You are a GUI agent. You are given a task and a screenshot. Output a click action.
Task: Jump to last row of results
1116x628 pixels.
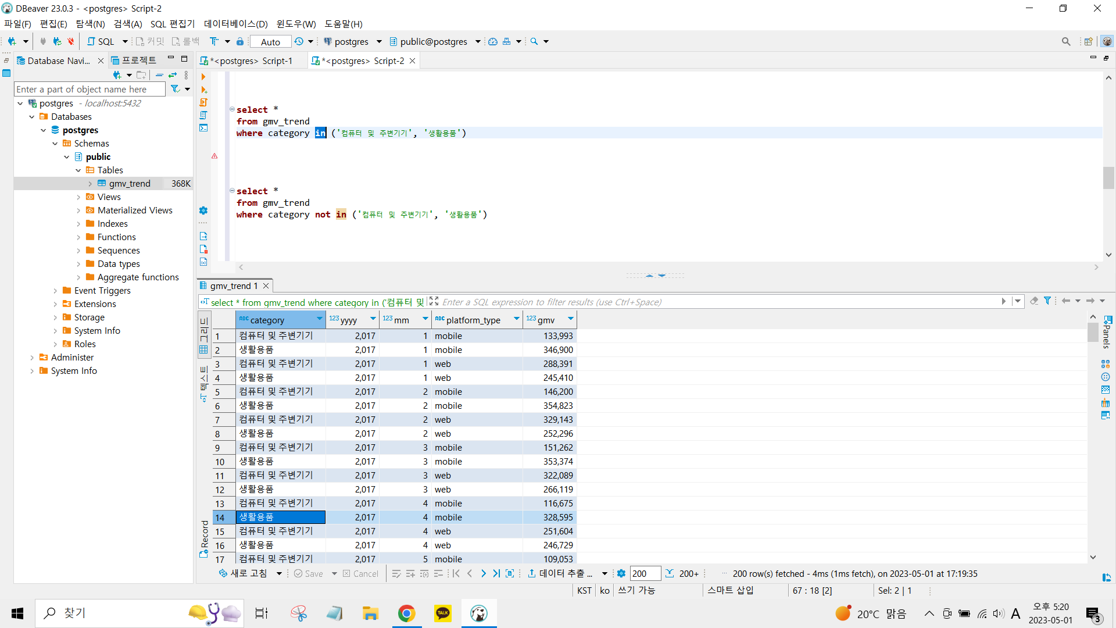click(x=496, y=574)
